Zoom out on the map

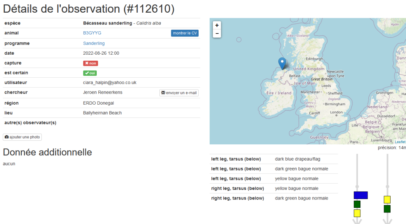(216, 34)
